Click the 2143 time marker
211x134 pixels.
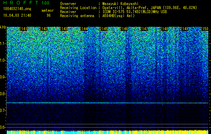coord(63,29)
